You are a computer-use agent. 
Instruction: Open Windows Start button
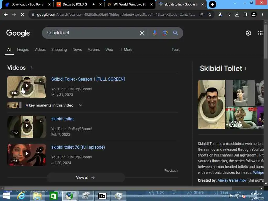tap(6, 196)
